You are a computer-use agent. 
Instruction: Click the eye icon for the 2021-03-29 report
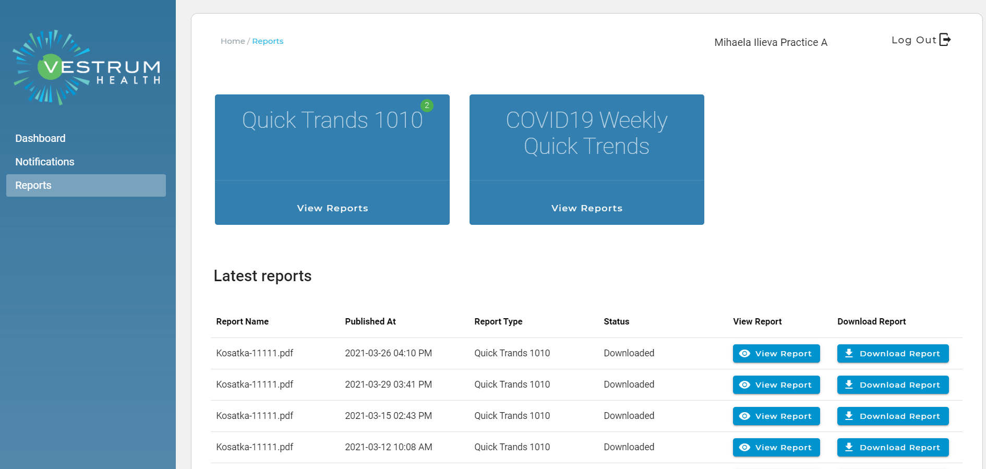coord(744,385)
